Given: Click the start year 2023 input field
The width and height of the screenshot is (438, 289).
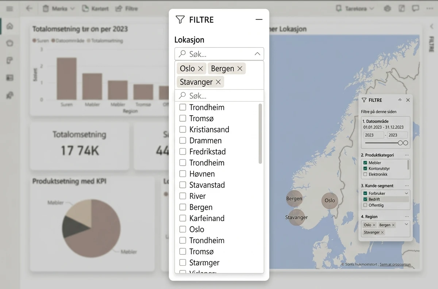Looking at the screenshot, I should pyautogui.click(x=373, y=135).
